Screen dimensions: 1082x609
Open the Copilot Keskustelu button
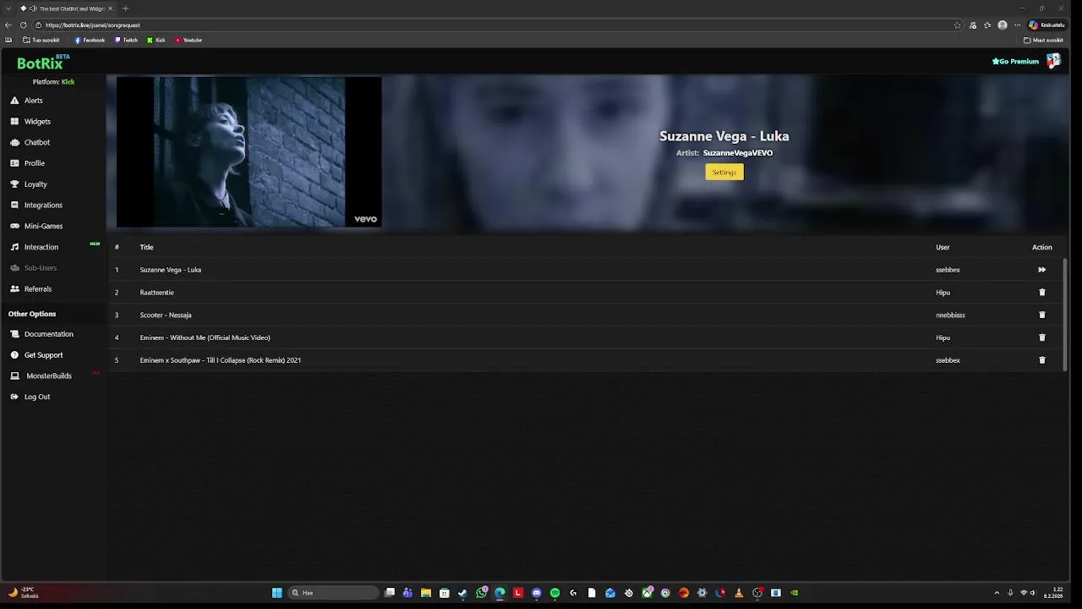[x=1047, y=25]
